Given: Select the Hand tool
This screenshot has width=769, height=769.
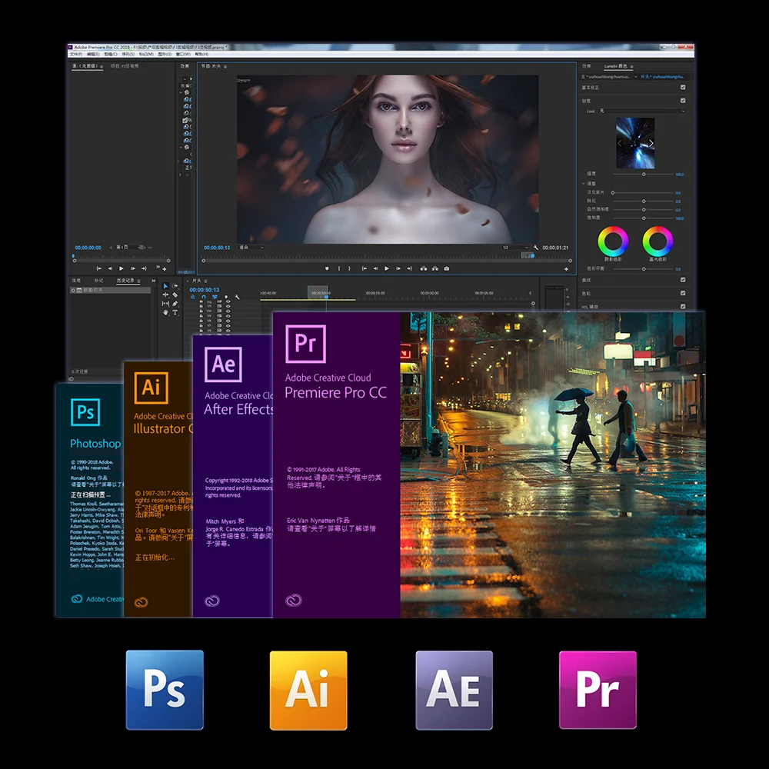Looking at the screenshot, I should point(165,312).
